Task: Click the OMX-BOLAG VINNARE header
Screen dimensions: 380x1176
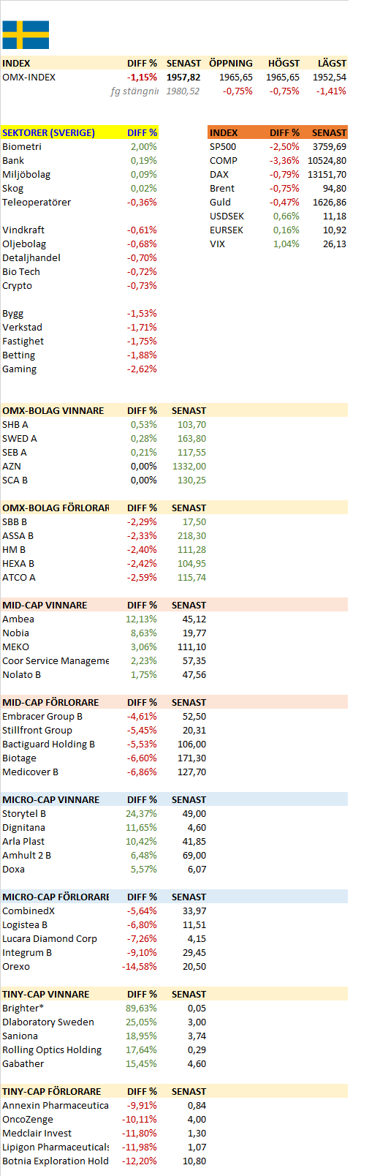Action: pos(53,410)
